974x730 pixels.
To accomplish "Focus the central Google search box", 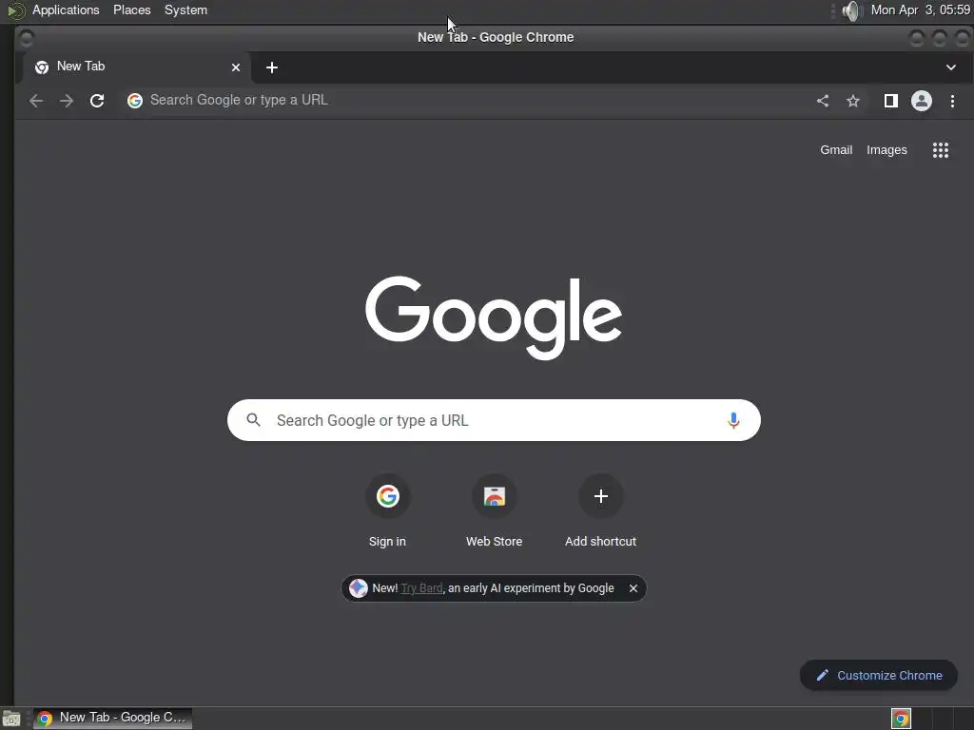I will [494, 420].
